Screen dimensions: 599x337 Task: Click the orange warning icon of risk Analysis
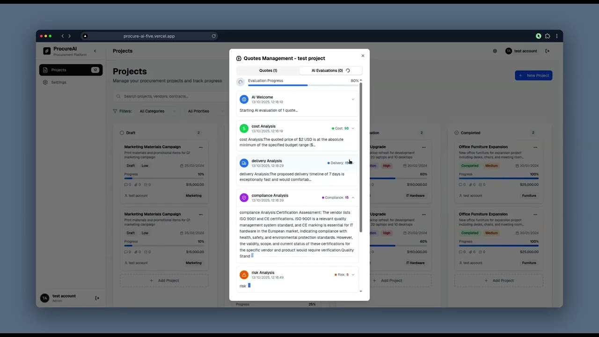(244, 275)
